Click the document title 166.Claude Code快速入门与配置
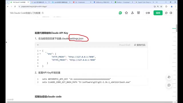This screenshot has height=103, width=183. [x=25, y=13]
